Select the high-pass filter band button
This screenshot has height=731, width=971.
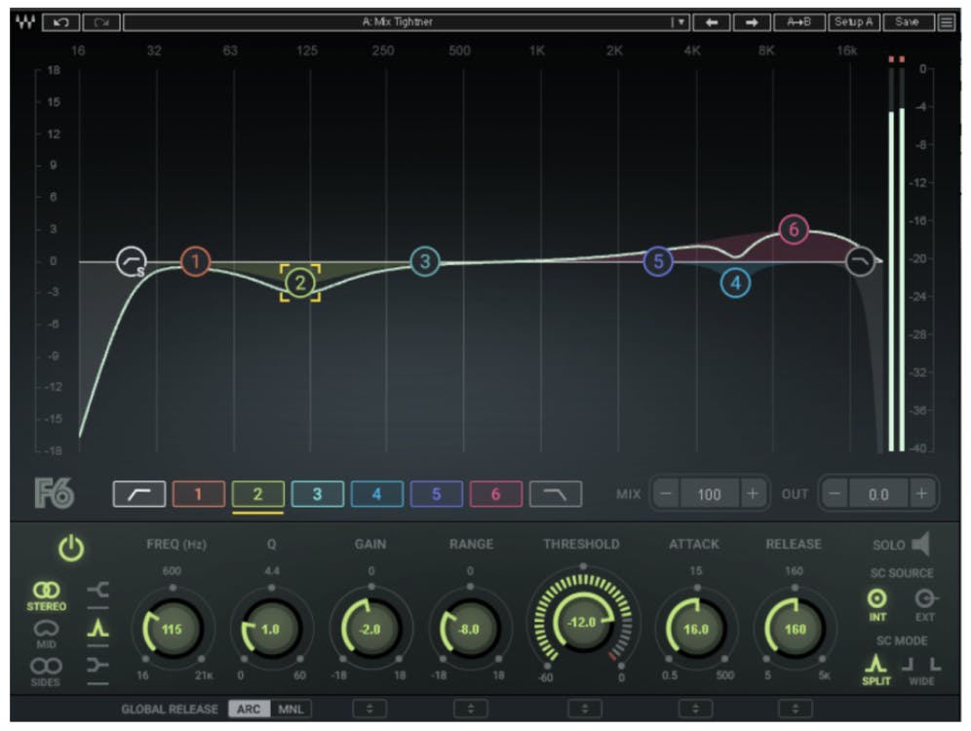pyautogui.click(x=138, y=494)
